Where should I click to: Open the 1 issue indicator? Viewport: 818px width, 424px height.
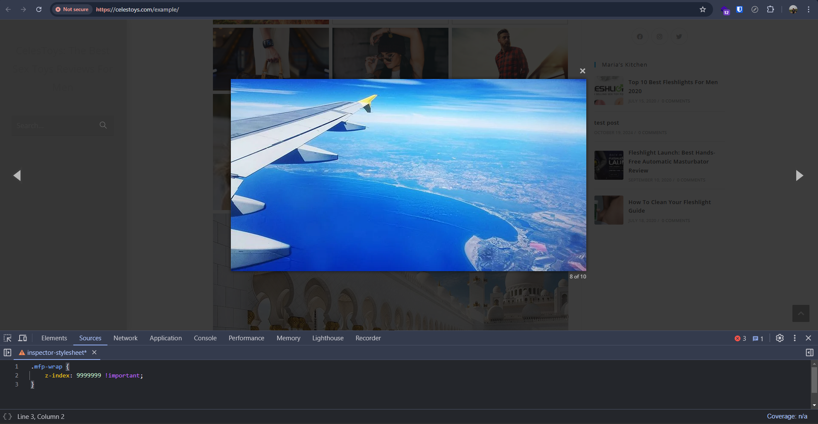[758, 339]
